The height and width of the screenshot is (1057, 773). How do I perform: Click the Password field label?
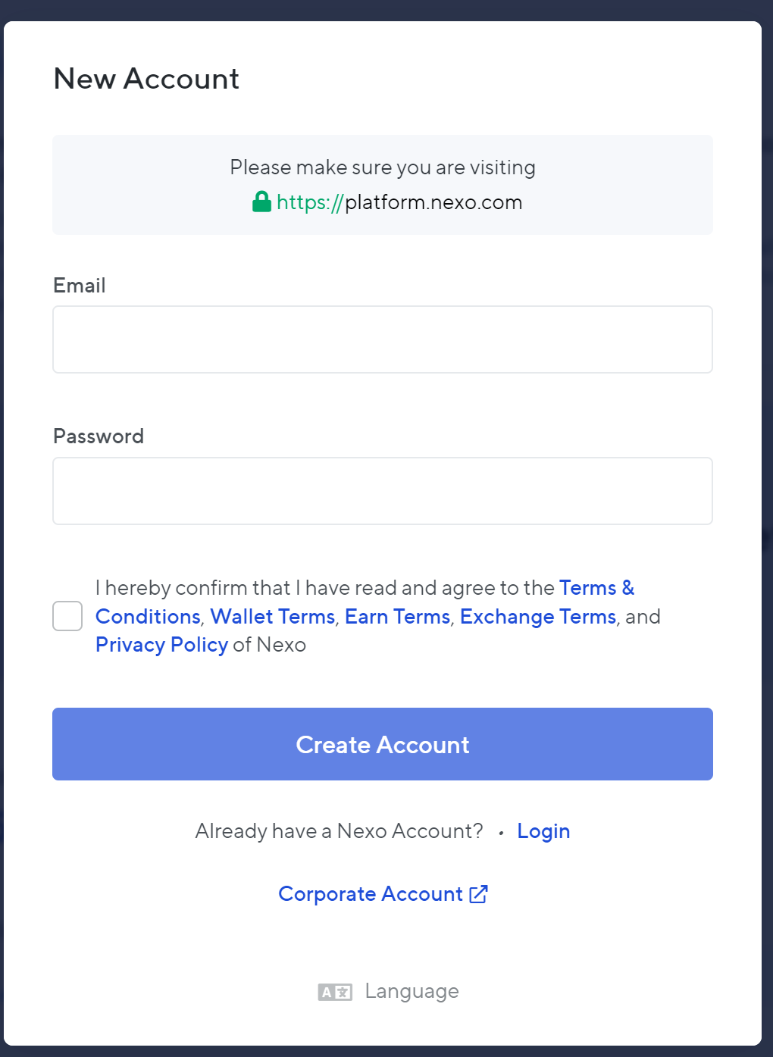coord(99,436)
